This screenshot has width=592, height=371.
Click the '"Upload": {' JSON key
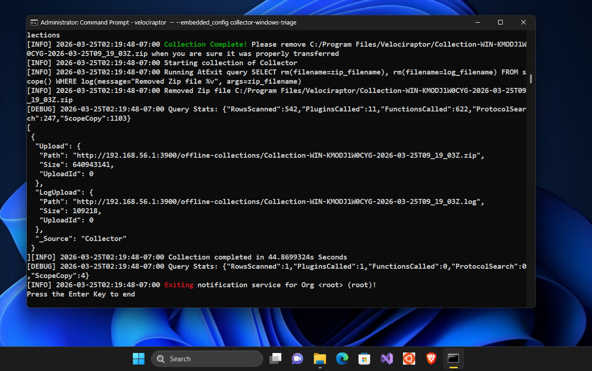[x=58, y=146]
